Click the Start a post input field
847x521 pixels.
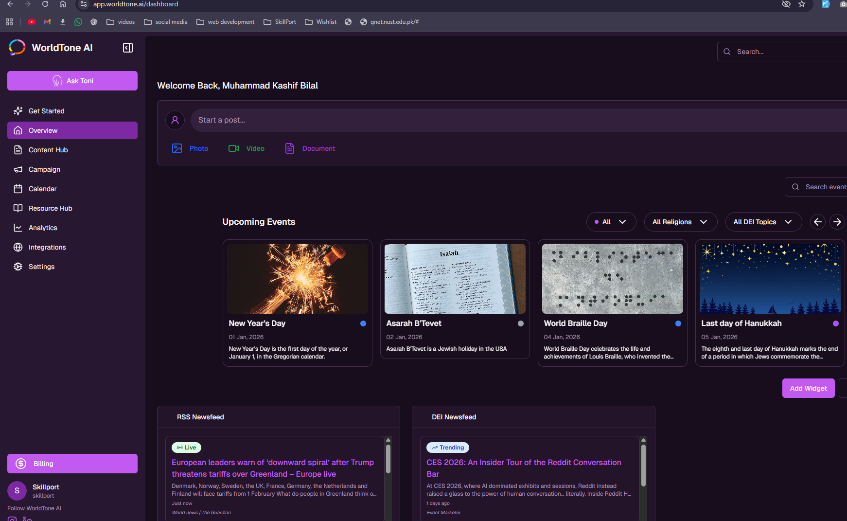(x=340, y=120)
